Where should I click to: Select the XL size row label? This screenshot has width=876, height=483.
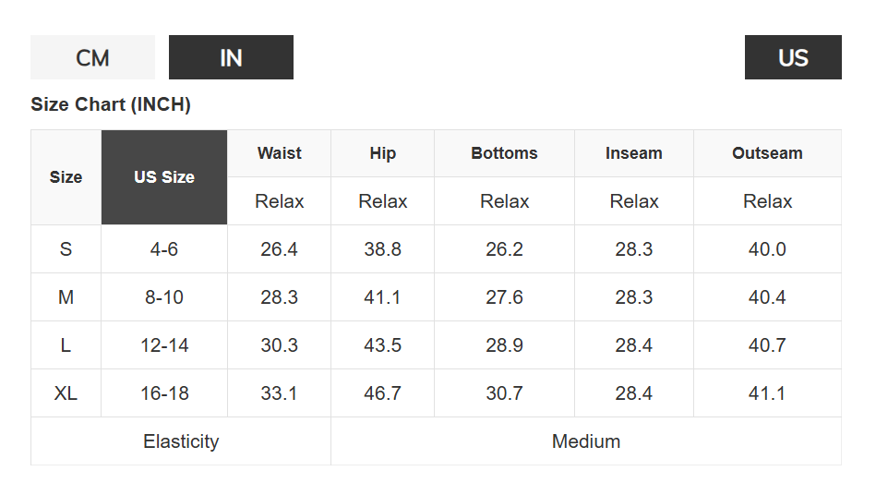tap(66, 393)
